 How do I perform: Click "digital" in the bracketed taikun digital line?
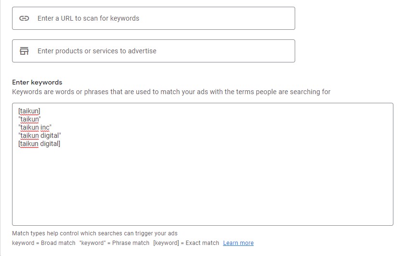50,144
